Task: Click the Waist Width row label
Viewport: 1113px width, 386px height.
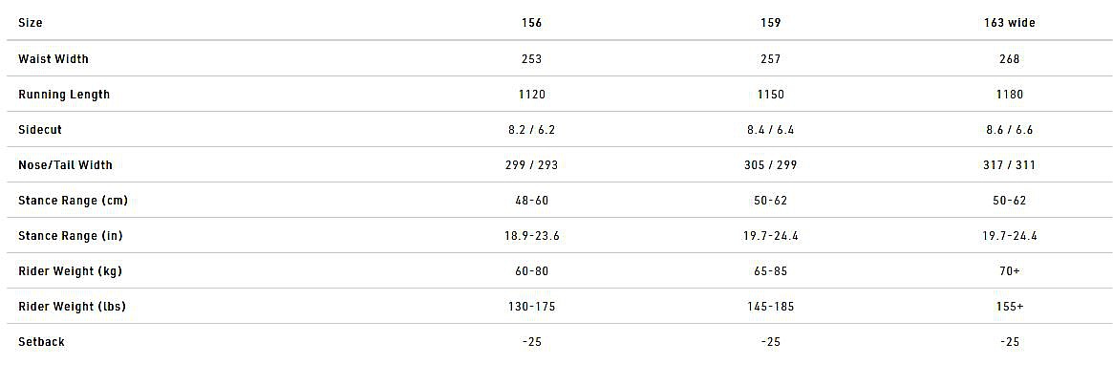Action: [54, 59]
